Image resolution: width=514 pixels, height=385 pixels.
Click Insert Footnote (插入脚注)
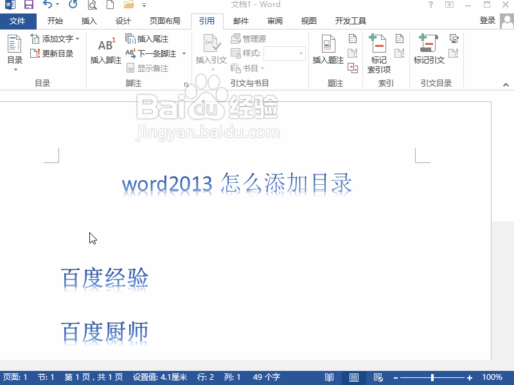(106, 51)
